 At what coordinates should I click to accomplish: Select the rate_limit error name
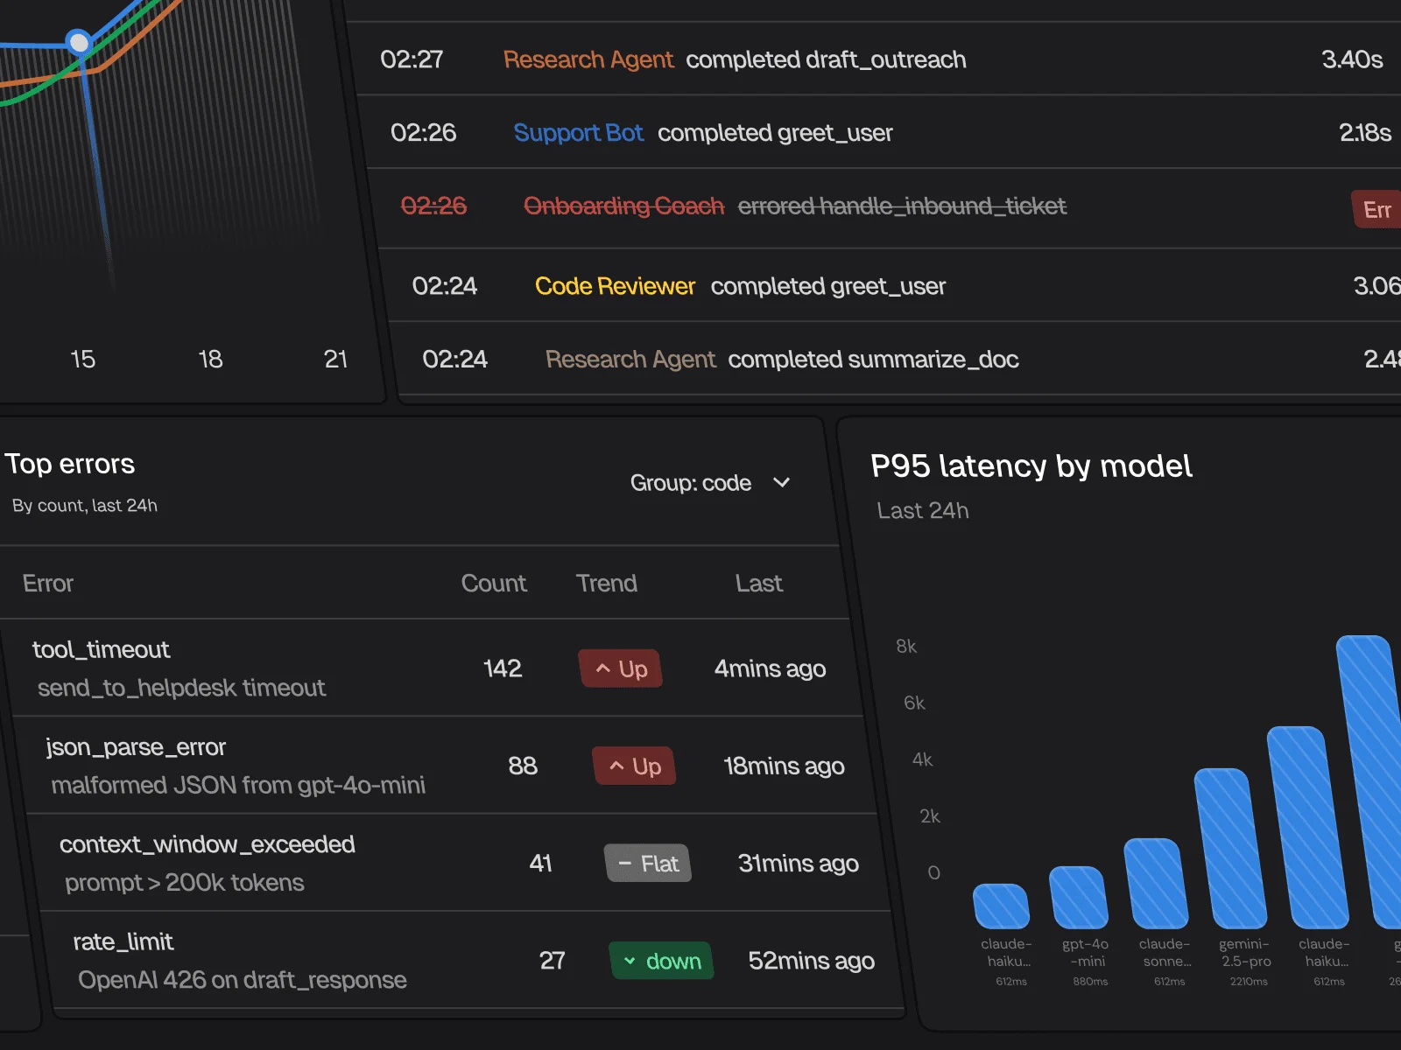point(123,941)
